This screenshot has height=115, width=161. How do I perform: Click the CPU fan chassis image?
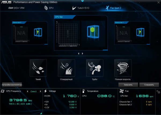coord(93,34)
